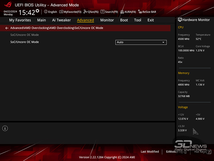Switch to EzMode(F7)
The width and height of the screenshot is (214, 161).
click(176, 152)
